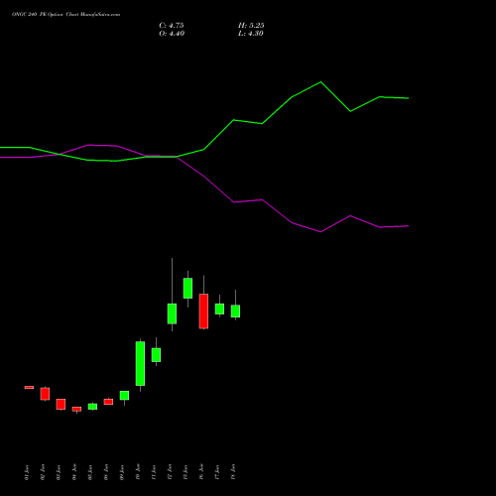Click the red candle above date 03
This screenshot has width=496, height=496.
coord(61,404)
